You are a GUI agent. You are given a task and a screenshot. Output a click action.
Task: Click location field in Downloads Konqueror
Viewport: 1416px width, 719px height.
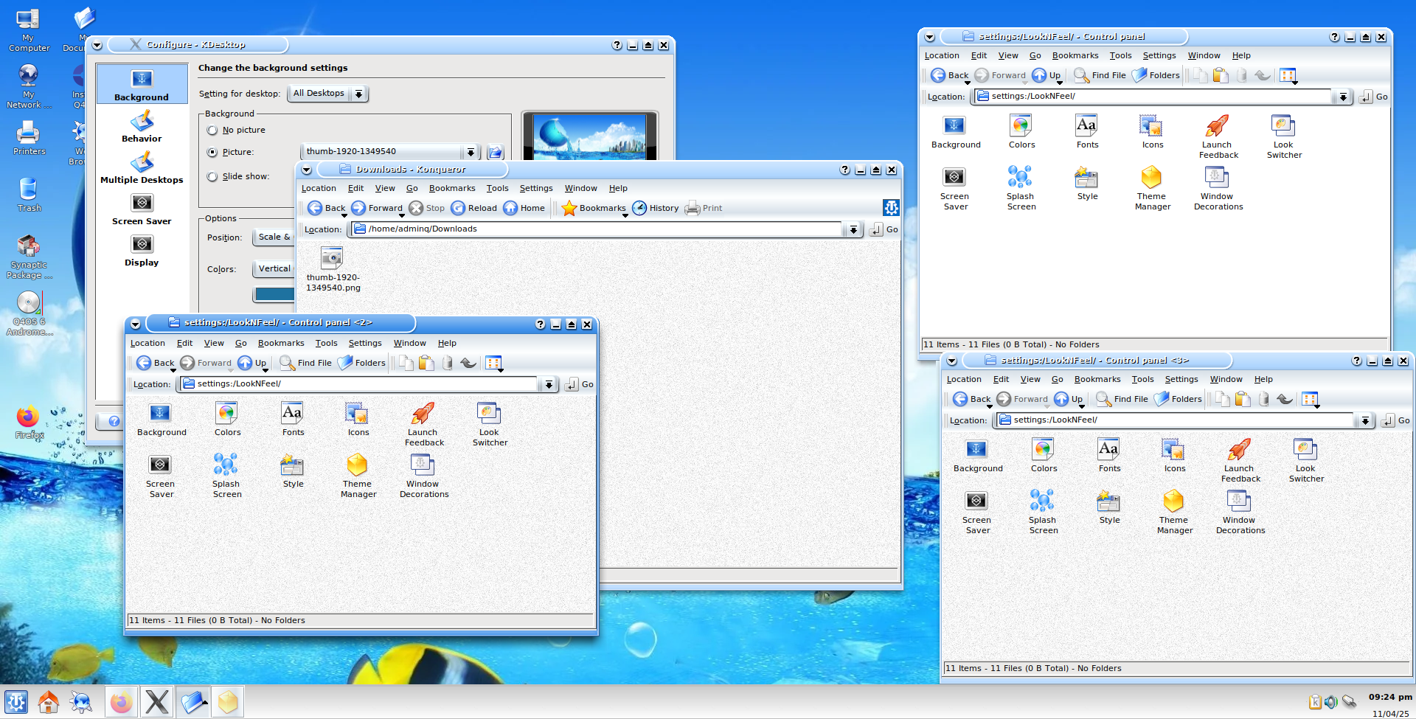click(x=597, y=229)
